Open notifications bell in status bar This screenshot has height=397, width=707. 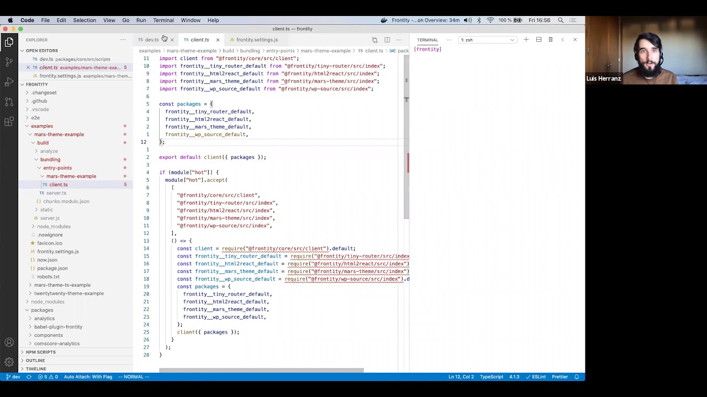click(577, 377)
